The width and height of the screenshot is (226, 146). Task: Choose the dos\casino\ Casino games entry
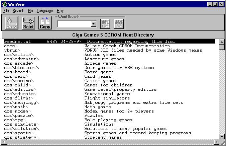[19, 81]
